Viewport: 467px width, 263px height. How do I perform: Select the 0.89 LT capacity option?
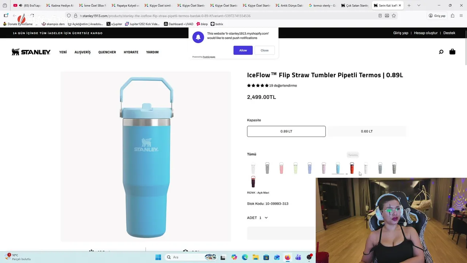[x=286, y=131]
